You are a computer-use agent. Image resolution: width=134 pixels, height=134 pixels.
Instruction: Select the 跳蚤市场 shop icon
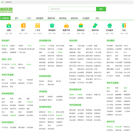pos(66,25)
